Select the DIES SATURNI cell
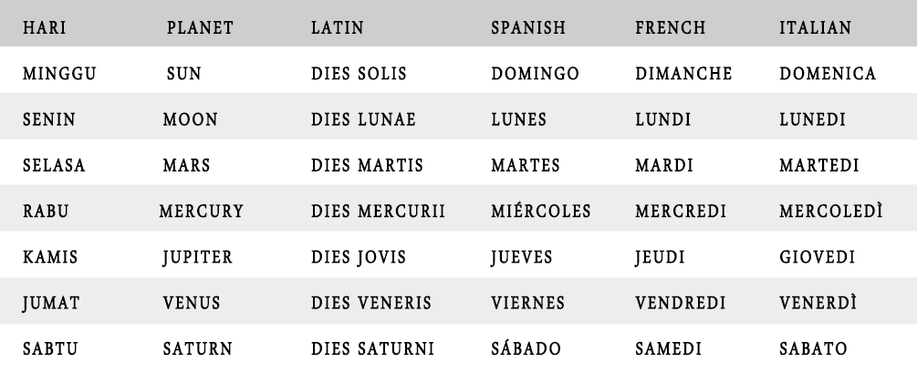This screenshot has width=917, height=373. 372,349
